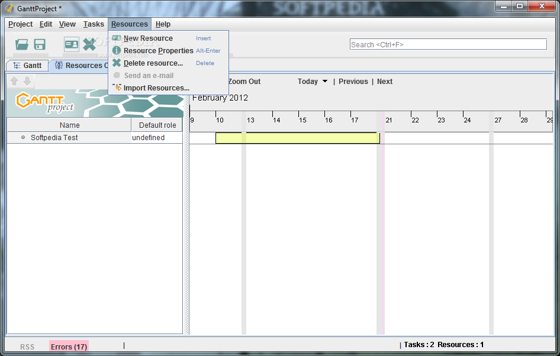The width and height of the screenshot is (560, 356).
Task: Open the Project menu
Action: [20, 24]
